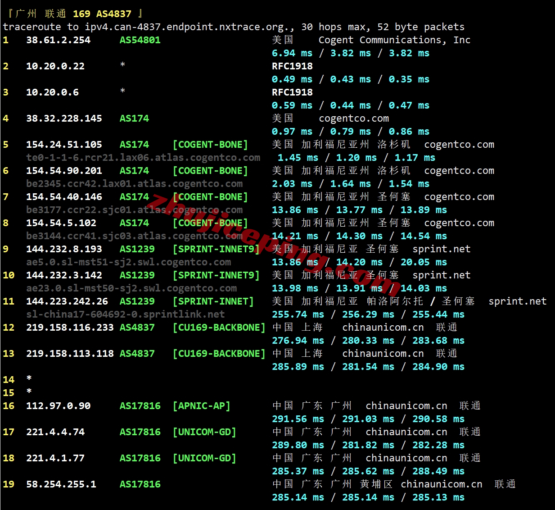
Task: Select IP address 38.32.228.145
Action: pos(64,118)
